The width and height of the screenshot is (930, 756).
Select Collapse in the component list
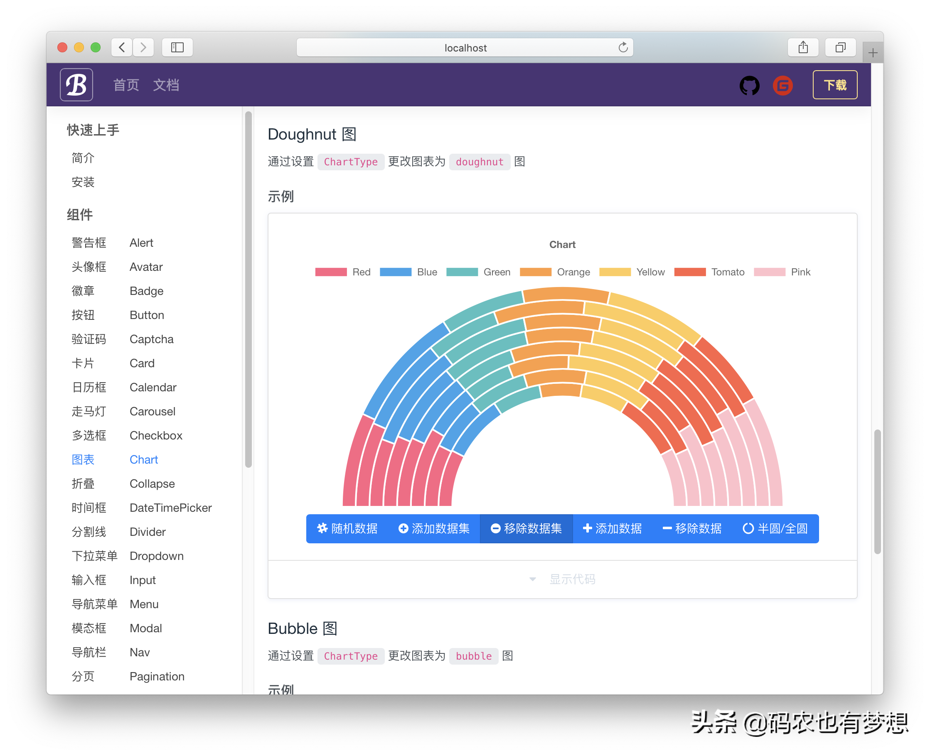[x=152, y=484]
